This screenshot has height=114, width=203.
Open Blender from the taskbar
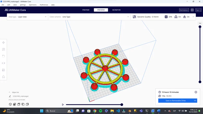click(x=129, y=111)
